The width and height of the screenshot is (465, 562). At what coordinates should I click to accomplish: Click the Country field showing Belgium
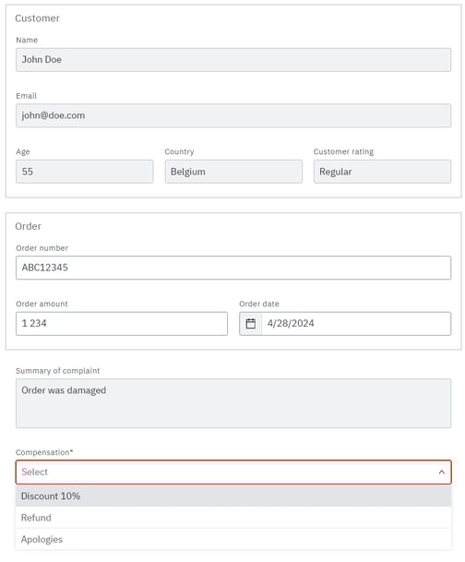coord(233,172)
